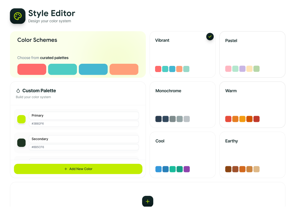Pick the peach orange curated palette swatch
The width and height of the screenshot is (300, 210).
[124, 69]
